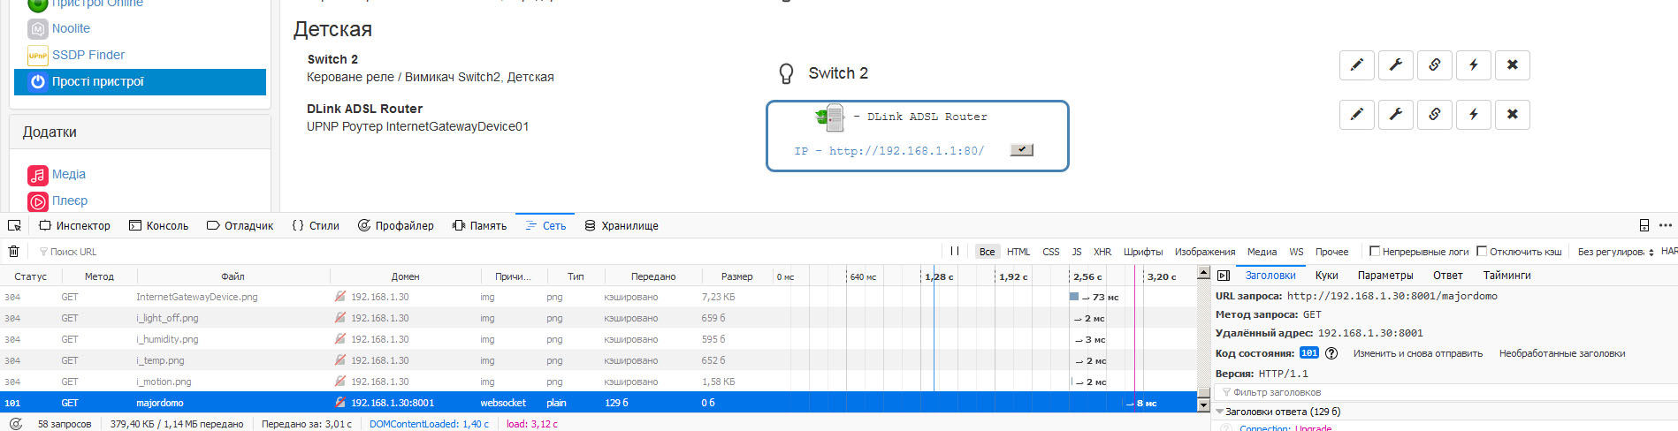Delete Switch 2 with the X icon
This screenshot has width=1678, height=431.
(1513, 64)
